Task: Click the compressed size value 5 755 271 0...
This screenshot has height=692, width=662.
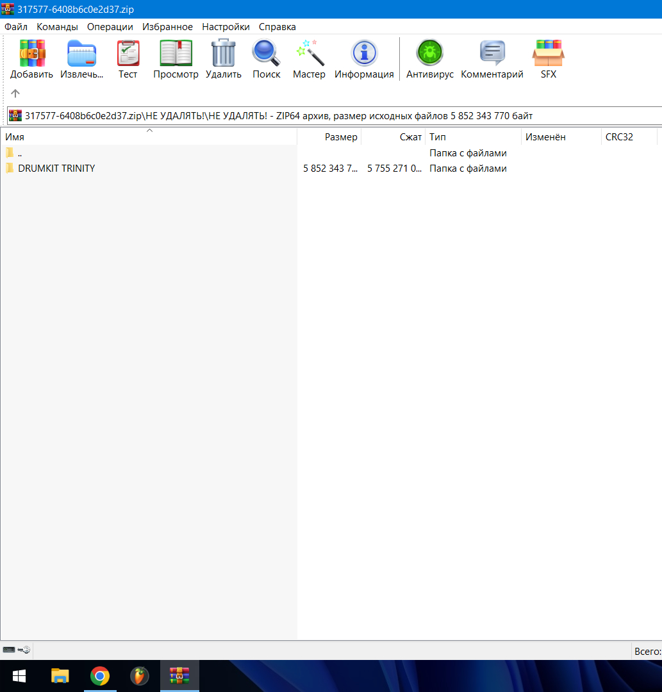Action: (394, 169)
